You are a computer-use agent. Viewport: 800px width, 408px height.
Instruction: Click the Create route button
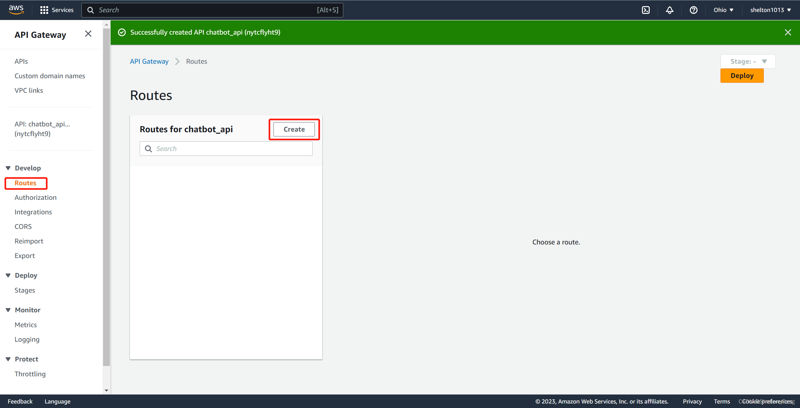[x=294, y=129]
